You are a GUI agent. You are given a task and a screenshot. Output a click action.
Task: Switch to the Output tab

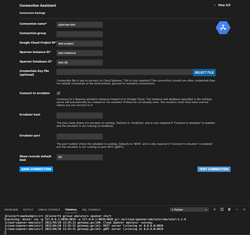point(28,210)
